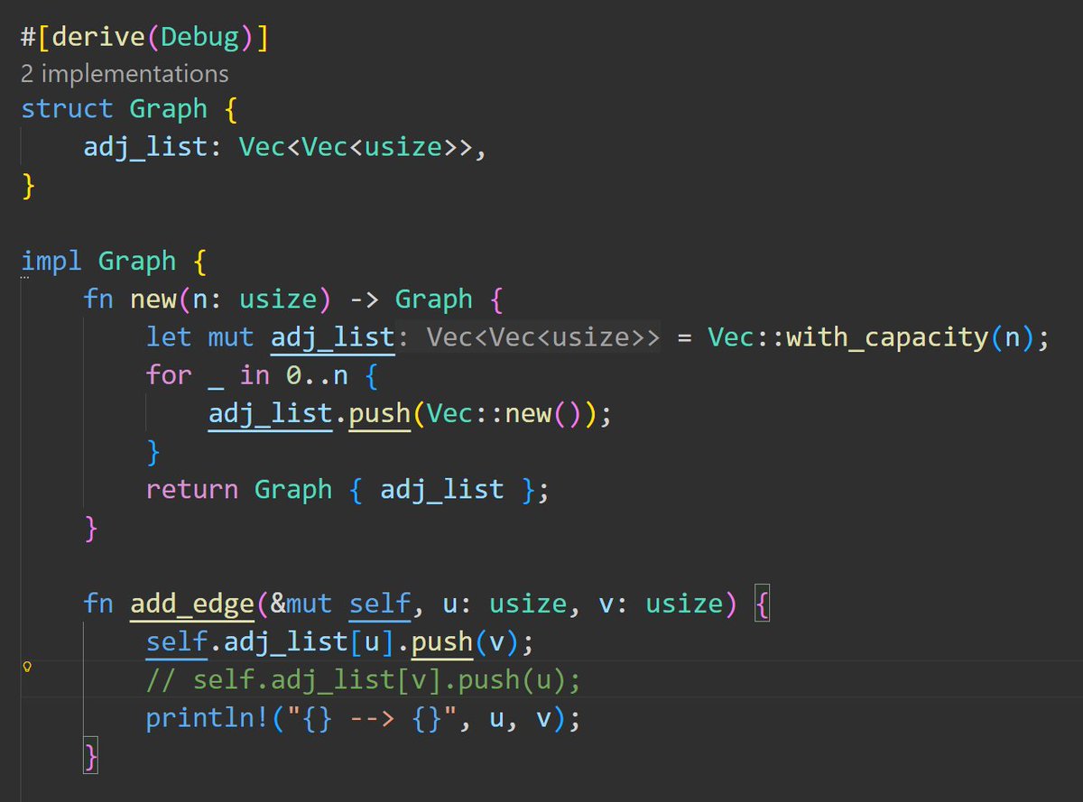Click the 'adj_list' field in struct Graph

pos(145,148)
